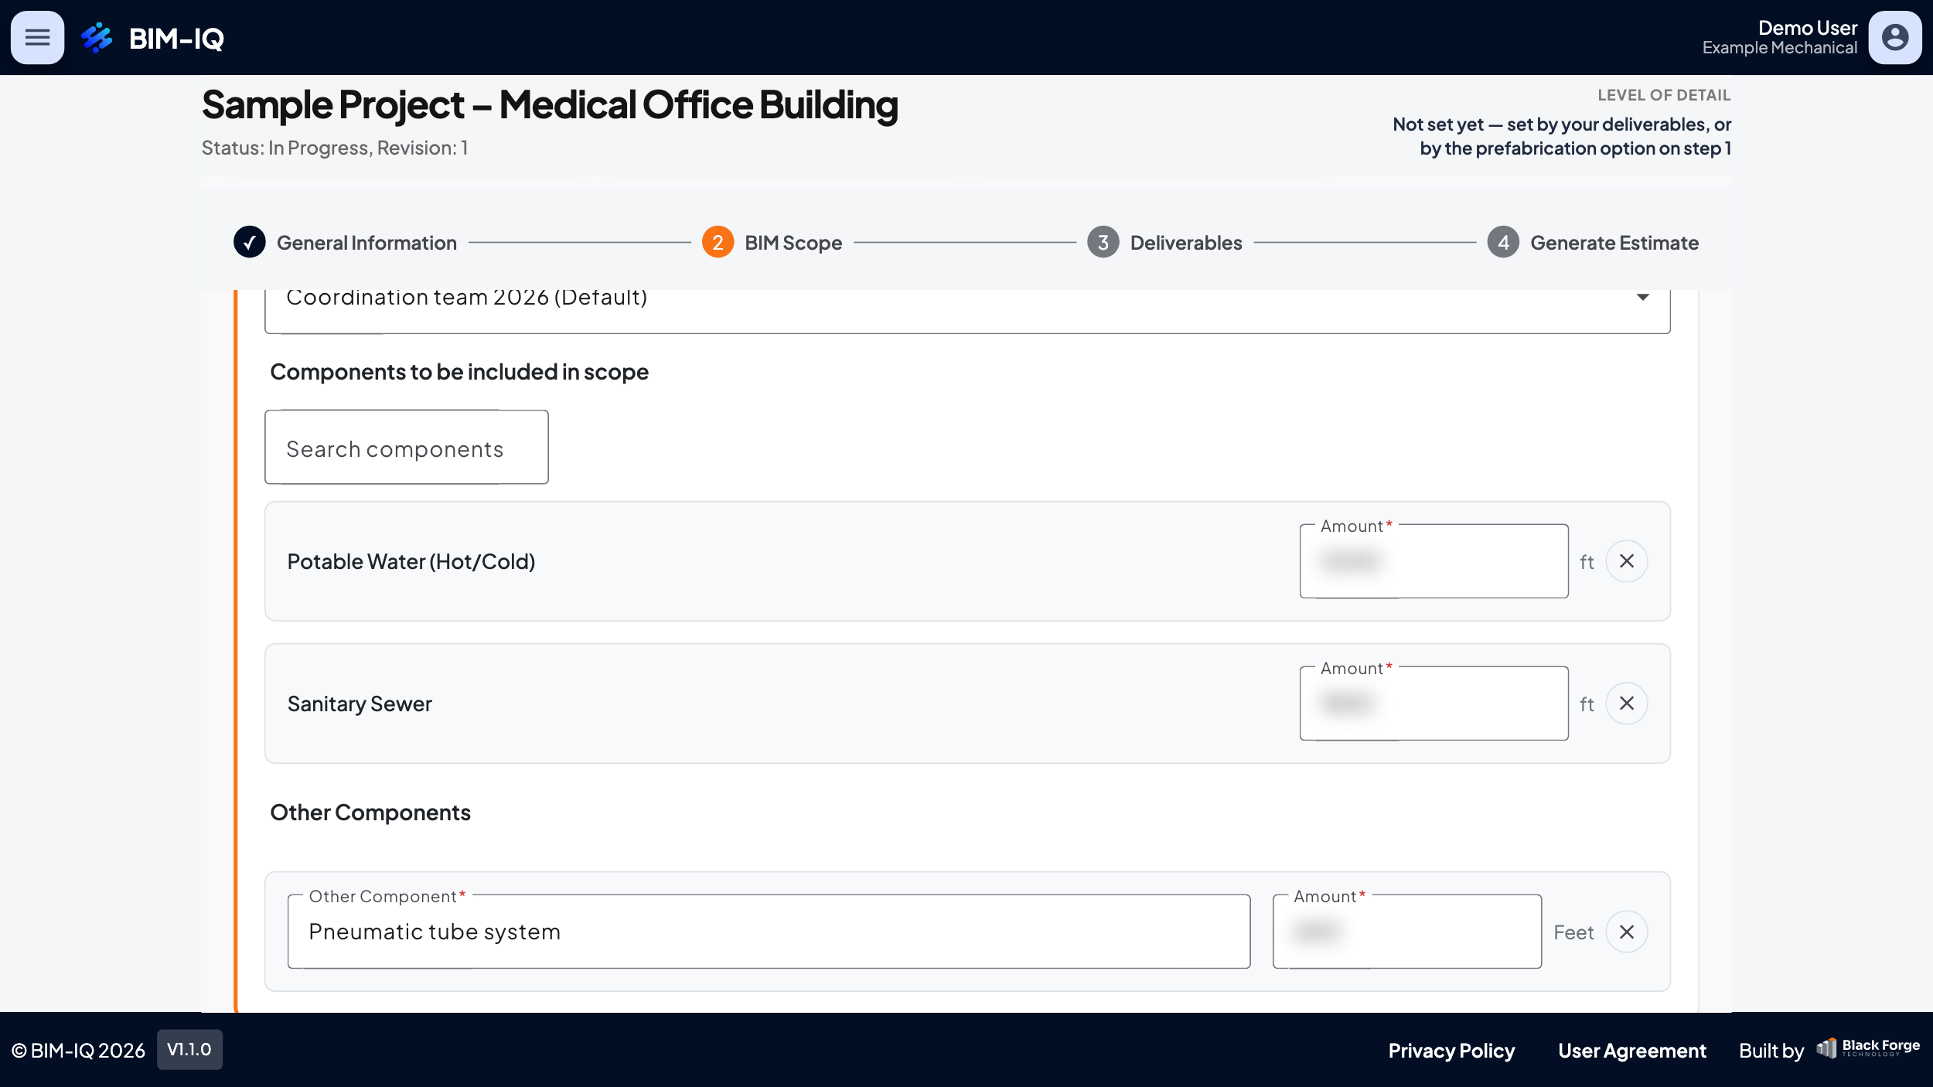Remove the Potable Water (Hot/Cold) component

point(1626,561)
